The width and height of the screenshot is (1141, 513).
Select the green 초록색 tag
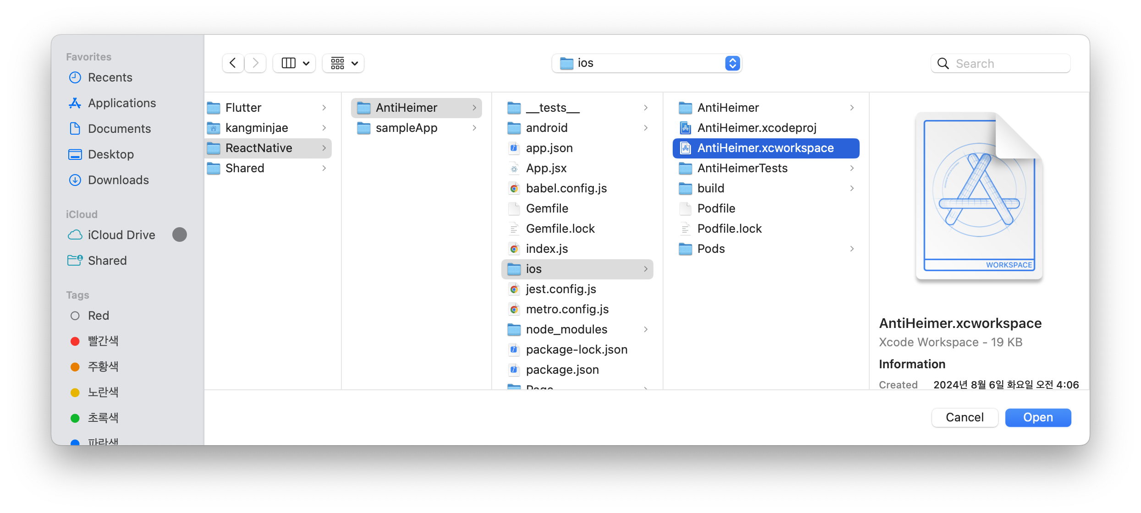click(103, 418)
